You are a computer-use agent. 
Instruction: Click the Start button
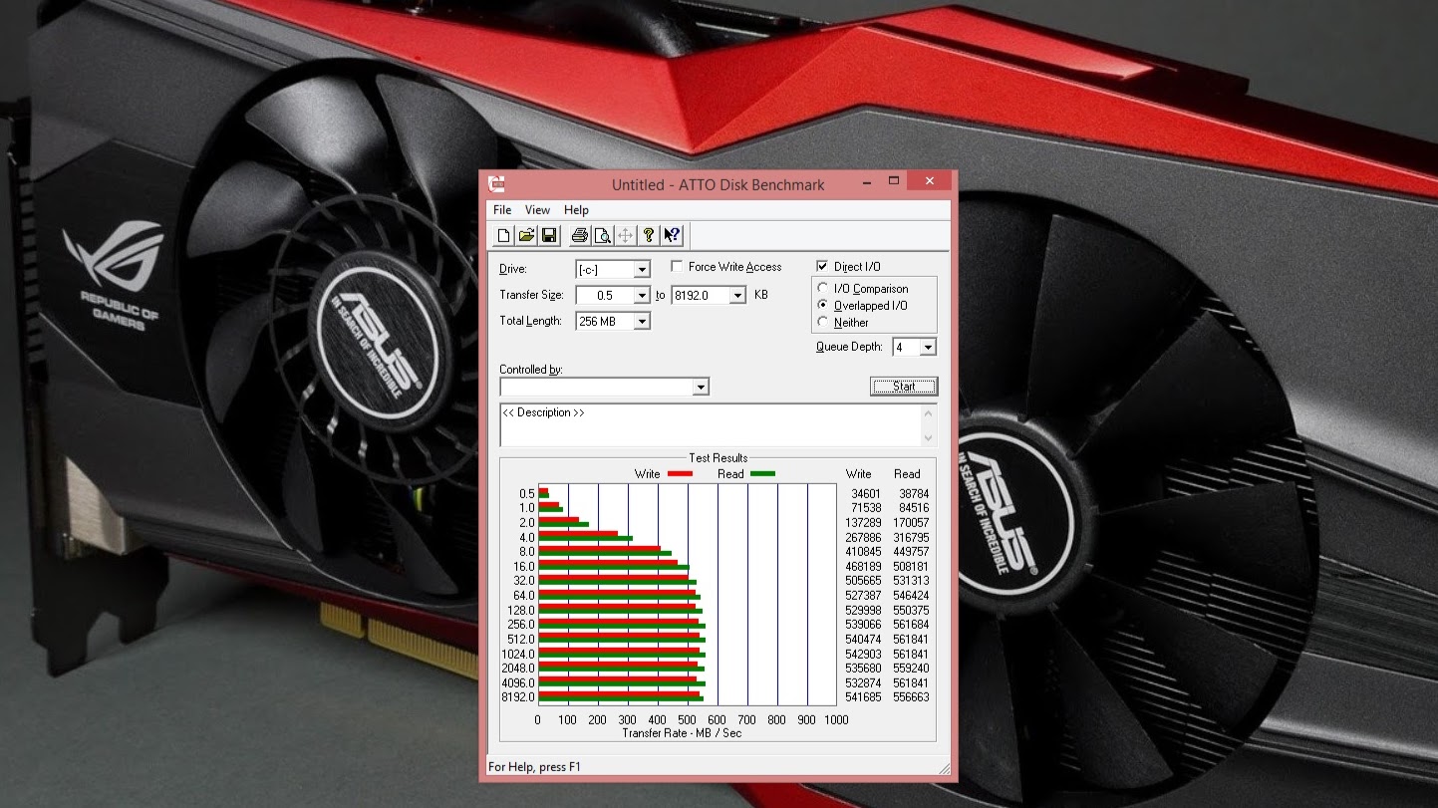[904, 387]
